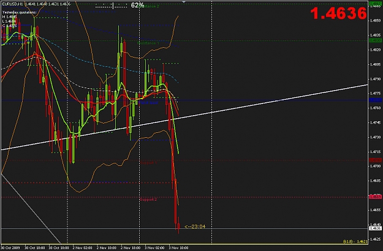Click the 1.4625 price scale label
The height and width of the screenshot is (251, 383).
pyautogui.click(x=375, y=239)
